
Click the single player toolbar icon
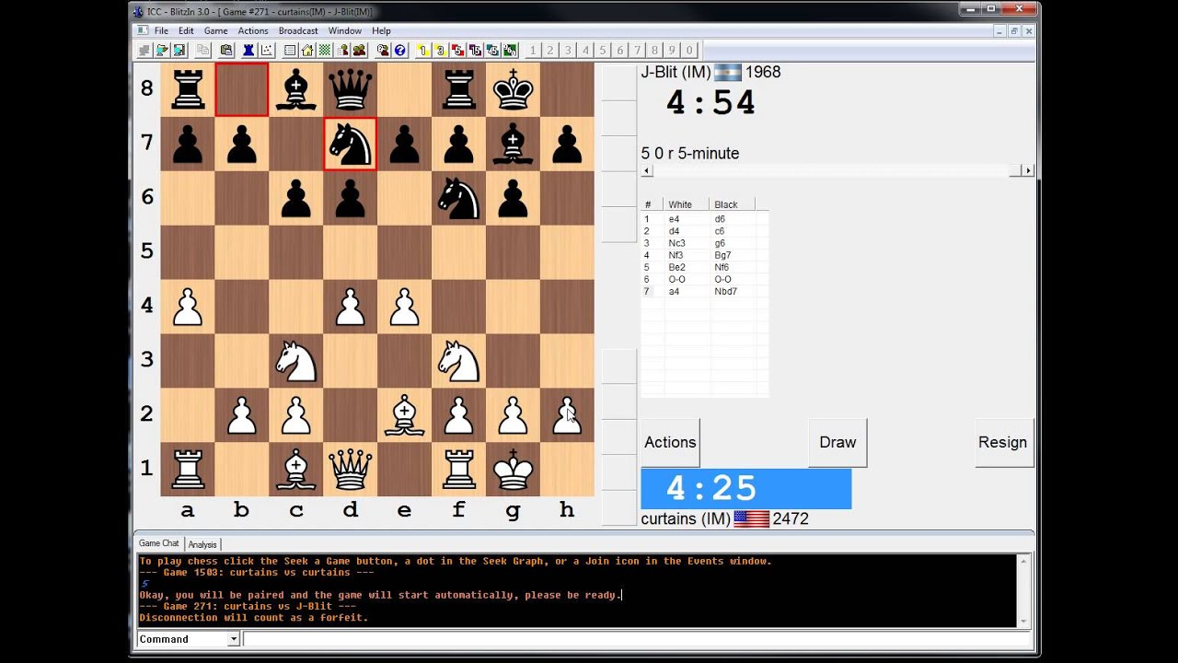tap(342, 51)
